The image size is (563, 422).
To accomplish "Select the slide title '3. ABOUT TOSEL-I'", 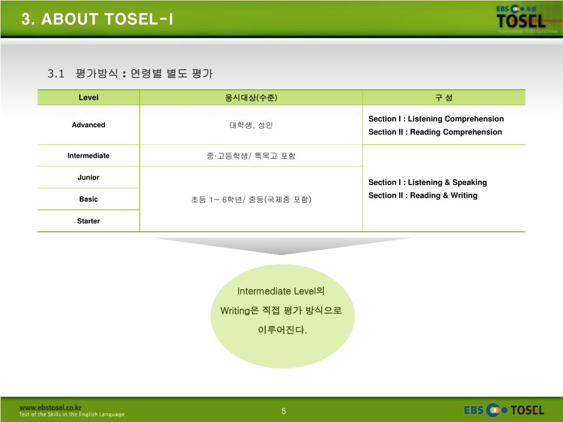I will pyautogui.click(x=97, y=19).
